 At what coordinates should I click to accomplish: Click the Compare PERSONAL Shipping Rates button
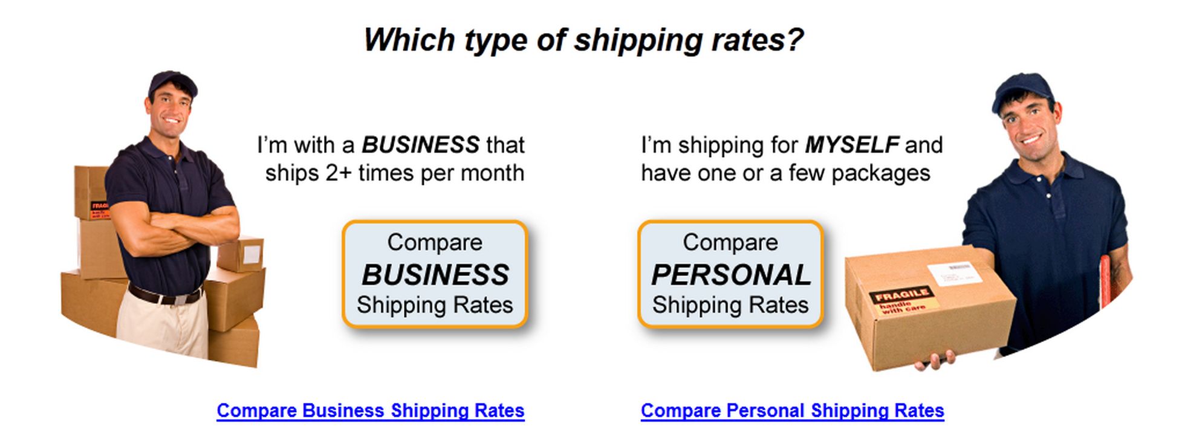point(730,274)
